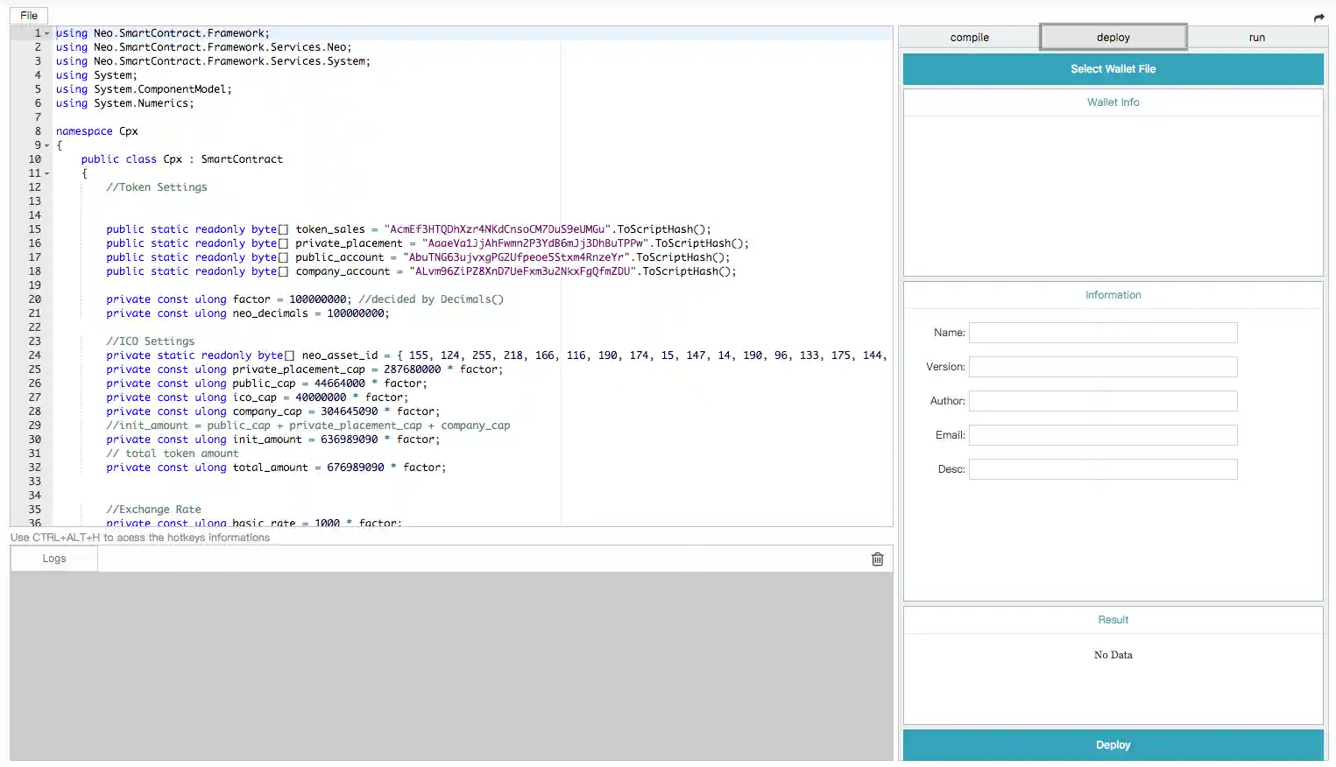The image size is (1336, 767).
Task: Click the private_placement variable on line 16
Action: pos(349,243)
